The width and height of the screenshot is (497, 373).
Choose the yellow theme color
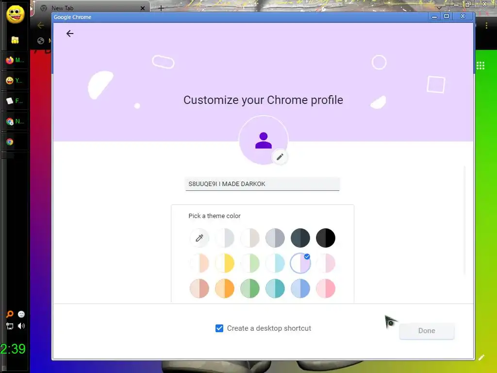click(x=225, y=263)
